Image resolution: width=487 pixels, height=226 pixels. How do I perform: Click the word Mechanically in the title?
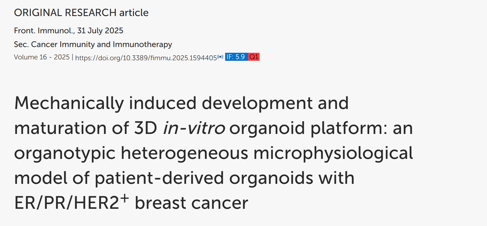[x=69, y=103]
